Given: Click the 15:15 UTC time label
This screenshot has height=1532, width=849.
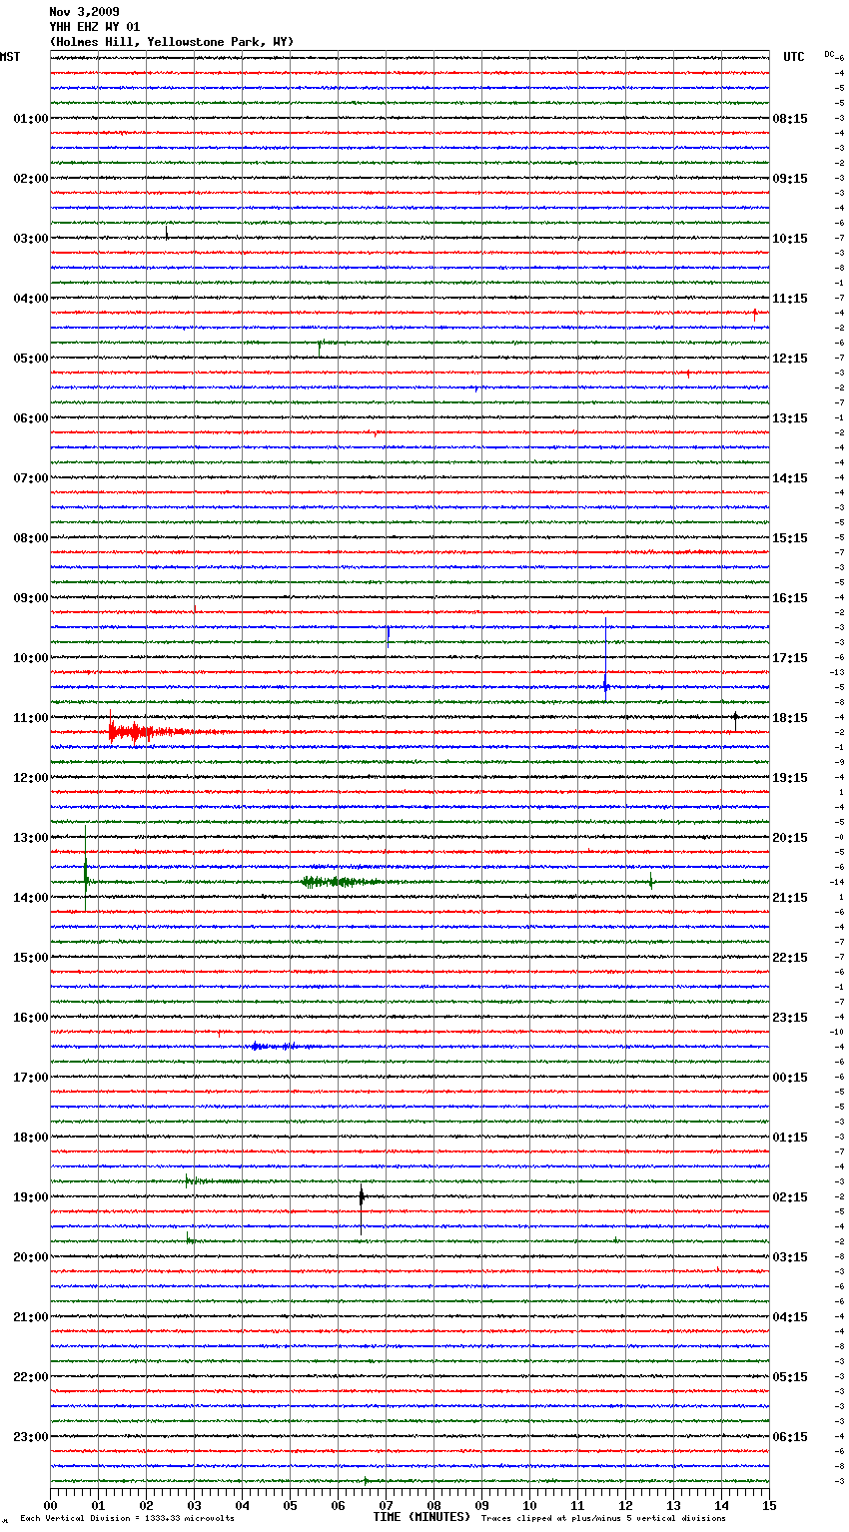Looking at the screenshot, I should (x=790, y=538).
